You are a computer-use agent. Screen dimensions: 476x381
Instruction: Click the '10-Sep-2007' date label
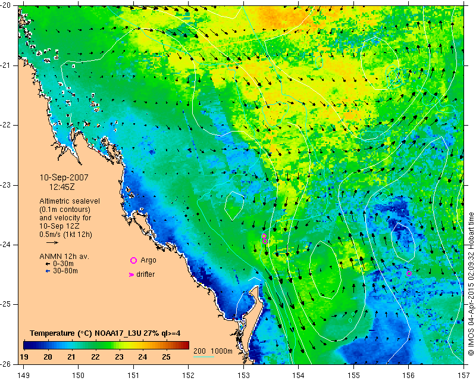pyautogui.click(x=64, y=177)
